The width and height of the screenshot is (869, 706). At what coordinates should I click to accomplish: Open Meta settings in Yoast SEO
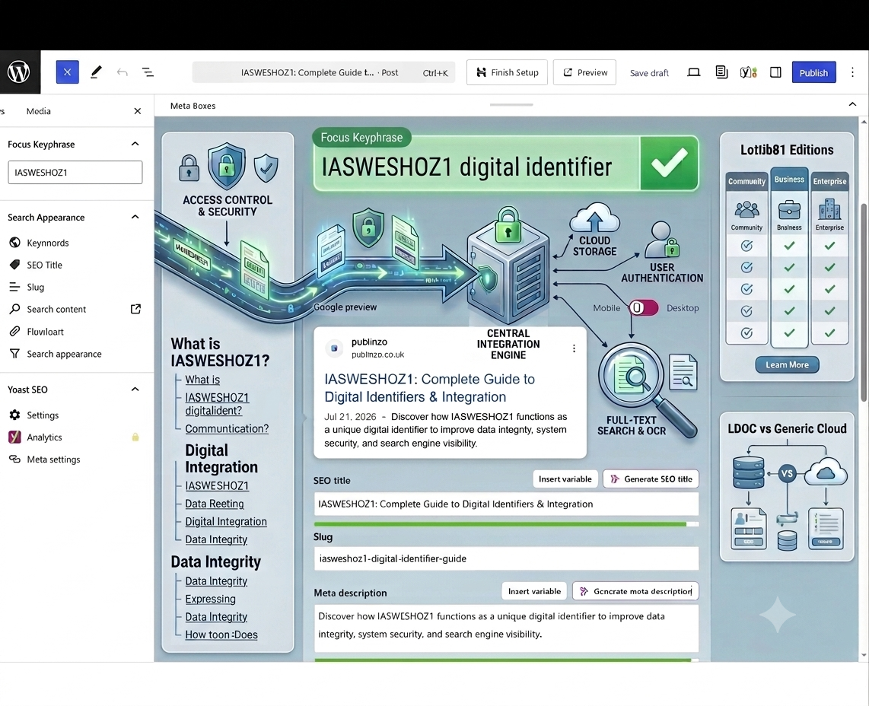(53, 460)
